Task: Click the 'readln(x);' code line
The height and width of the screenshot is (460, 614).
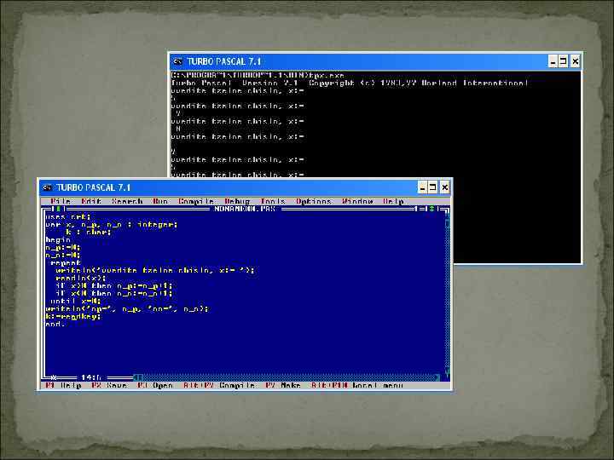Action: (81, 278)
